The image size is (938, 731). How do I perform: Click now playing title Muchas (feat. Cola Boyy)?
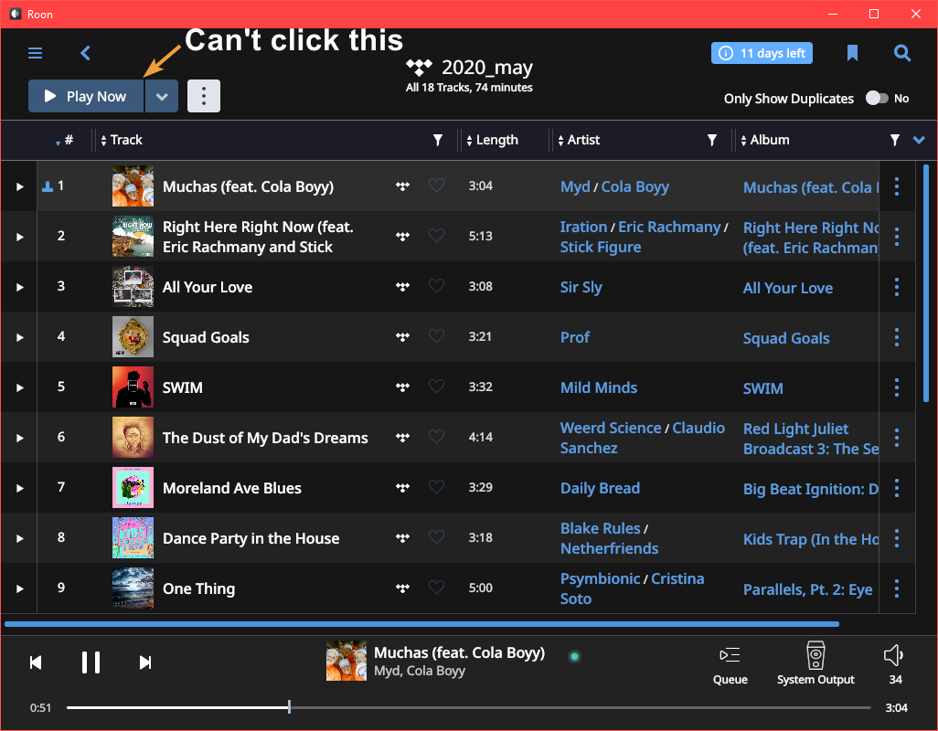(460, 652)
